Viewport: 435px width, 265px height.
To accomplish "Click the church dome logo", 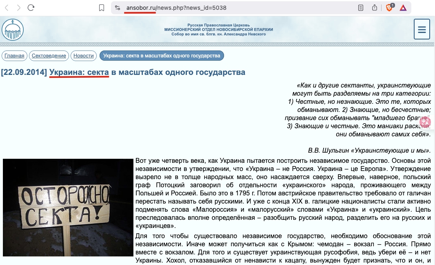I will tap(13, 30).
